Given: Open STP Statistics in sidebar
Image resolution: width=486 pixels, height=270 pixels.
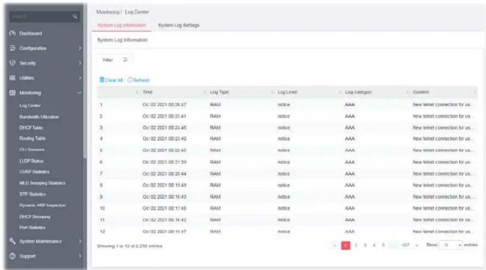Looking at the screenshot, I should tap(33, 194).
